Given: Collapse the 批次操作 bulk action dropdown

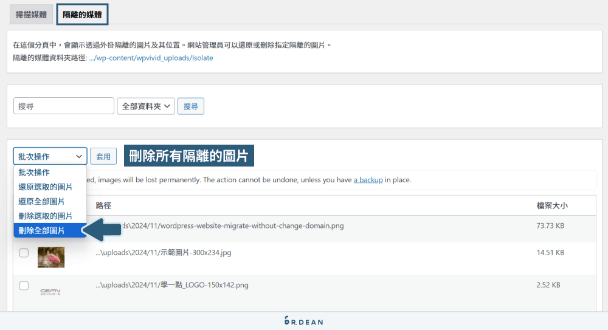Looking at the screenshot, I should [50, 156].
